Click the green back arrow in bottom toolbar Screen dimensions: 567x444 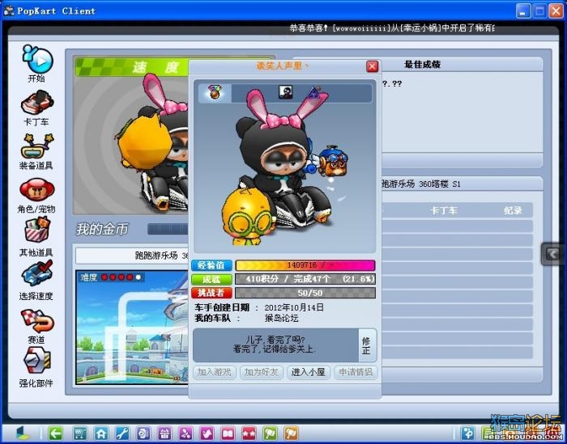point(55,433)
